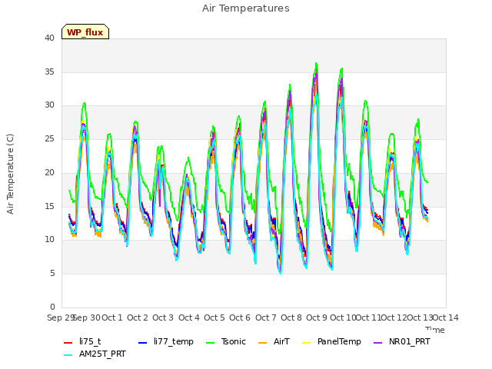The height and width of the screenshot is (369, 492).
Task: Click the WP_flux label box
Action: tap(85, 32)
